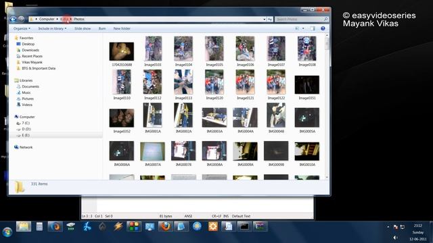Open Recent Places in the navigation pane

click(x=32, y=56)
